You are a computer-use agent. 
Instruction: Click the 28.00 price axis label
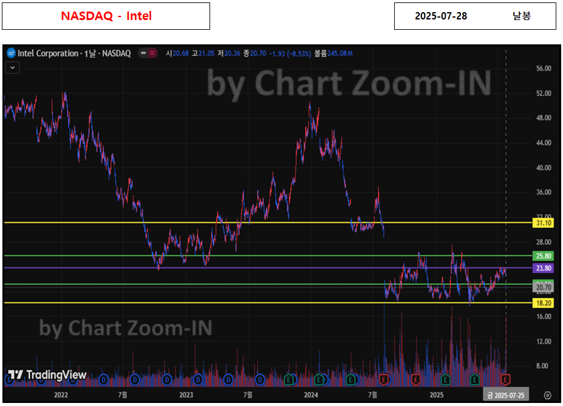tap(544, 242)
